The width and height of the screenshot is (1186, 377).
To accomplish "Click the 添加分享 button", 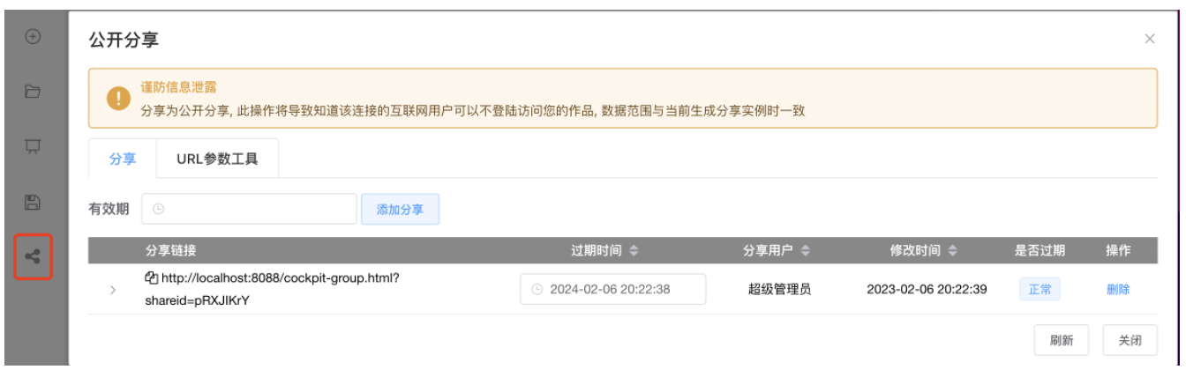I will [x=400, y=210].
